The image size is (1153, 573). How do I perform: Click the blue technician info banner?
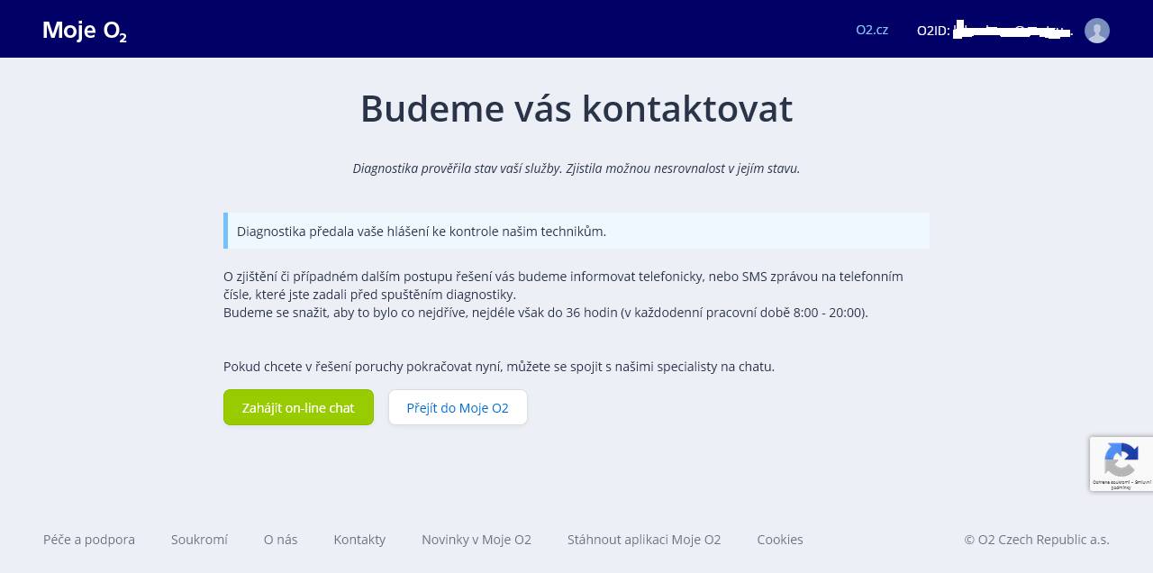click(576, 231)
